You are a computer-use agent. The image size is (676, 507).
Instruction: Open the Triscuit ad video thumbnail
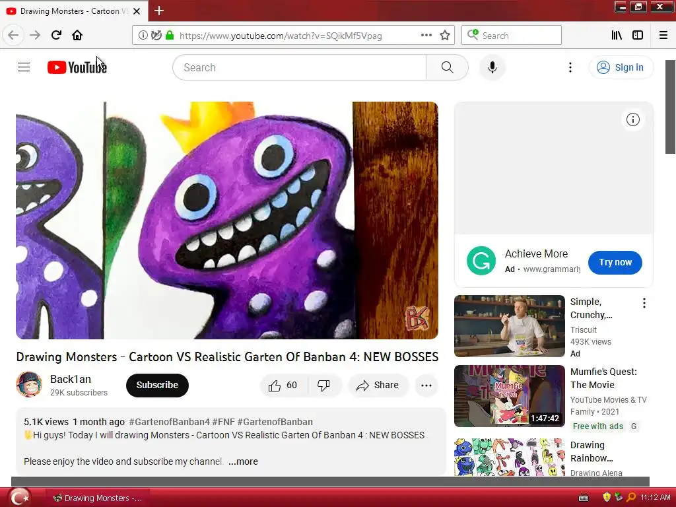pyautogui.click(x=510, y=326)
